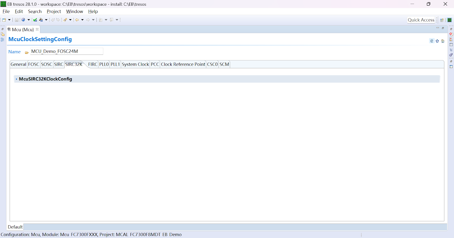Image resolution: width=454 pixels, height=238 pixels.
Task: Open the dropdown beside the pencil icon
Action: (70, 20)
